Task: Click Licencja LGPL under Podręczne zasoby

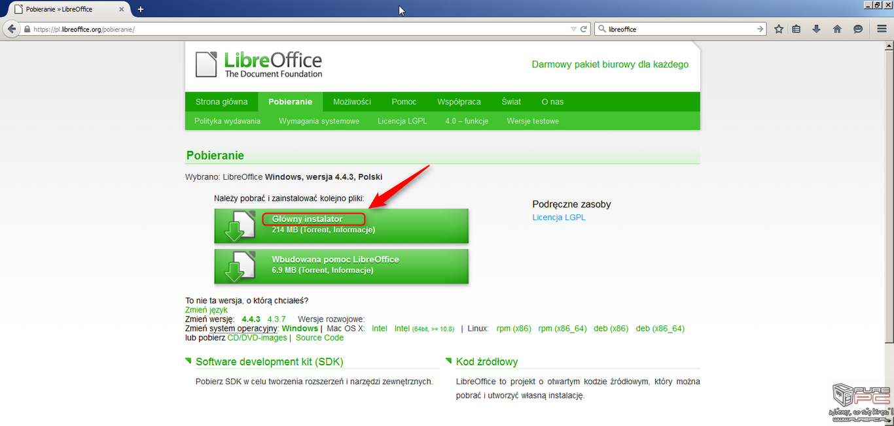Action: click(559, 218)
